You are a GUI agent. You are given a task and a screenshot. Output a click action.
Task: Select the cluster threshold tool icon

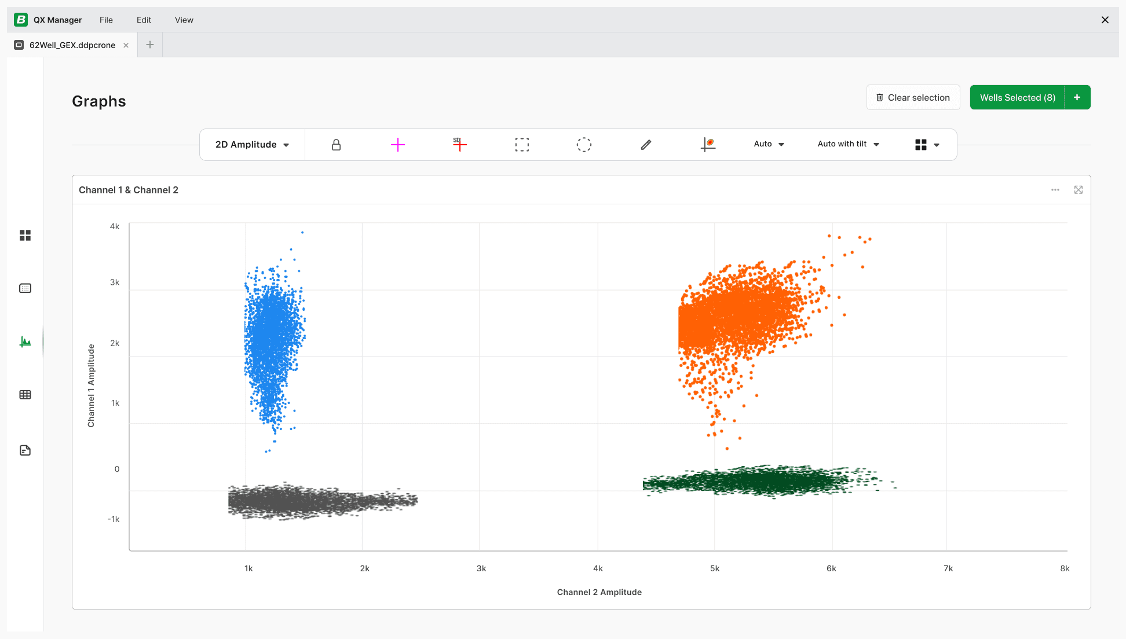[708, 145]
